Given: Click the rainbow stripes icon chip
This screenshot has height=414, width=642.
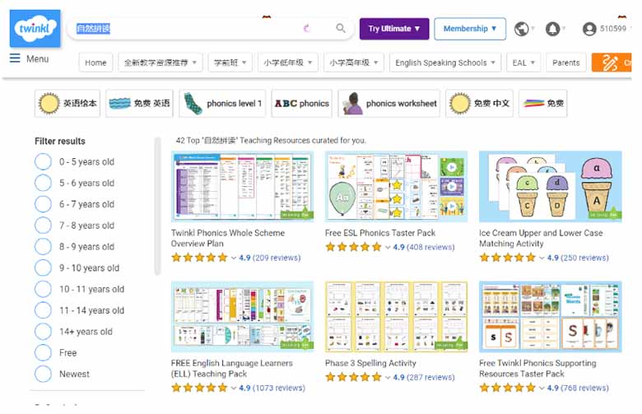Looking at the screenshot, I should [534, 103].
